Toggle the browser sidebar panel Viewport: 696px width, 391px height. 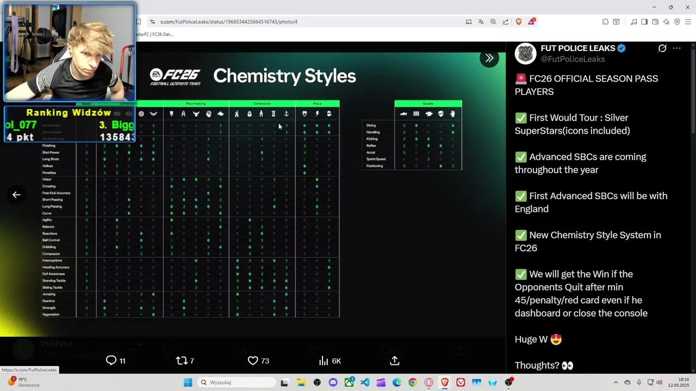[x=644, y=22]
